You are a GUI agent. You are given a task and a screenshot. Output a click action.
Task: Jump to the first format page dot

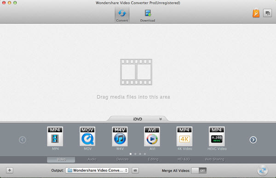tap(131, 154)
